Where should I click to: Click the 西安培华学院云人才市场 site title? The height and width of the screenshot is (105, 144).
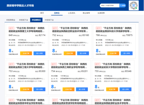(20, 6)
